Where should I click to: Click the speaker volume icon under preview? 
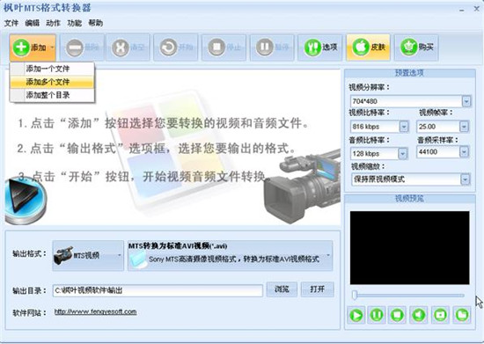coord(419,315)
